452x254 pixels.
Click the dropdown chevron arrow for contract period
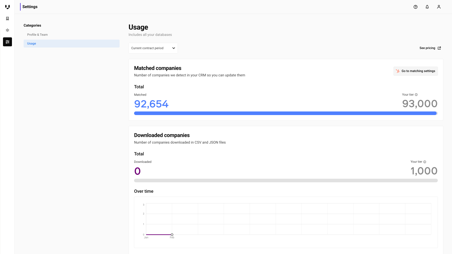pos(174,48)
